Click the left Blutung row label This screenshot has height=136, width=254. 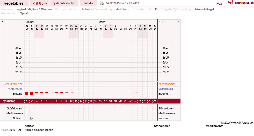coord(18,94)
